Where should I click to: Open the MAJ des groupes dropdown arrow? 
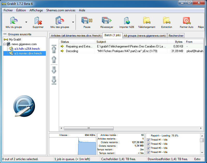pos(73,22)
